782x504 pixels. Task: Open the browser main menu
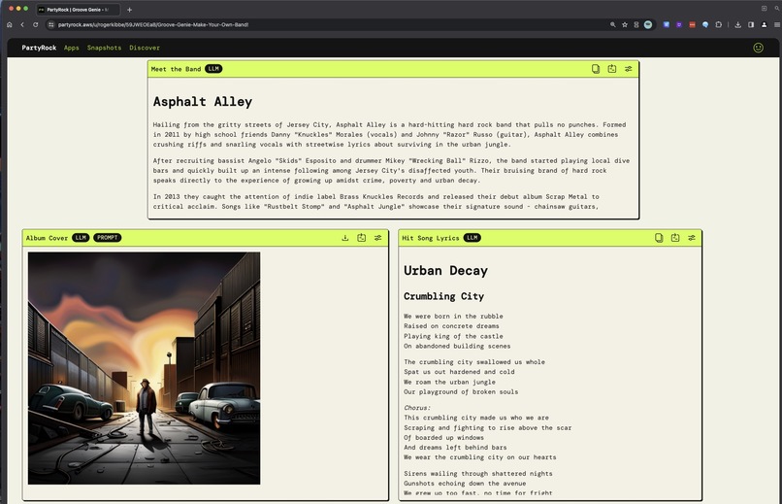coord(777,24)
